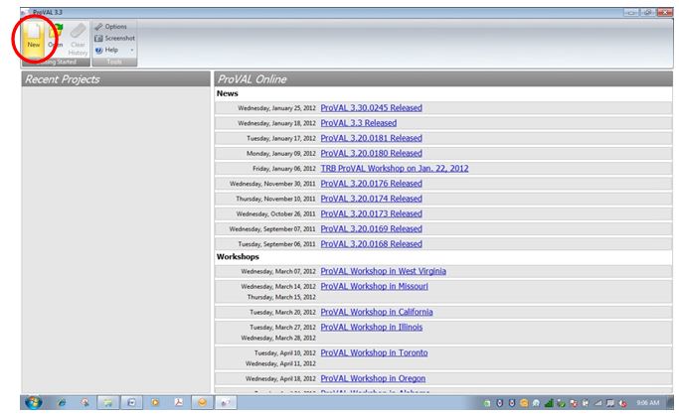This screenshot has width=679, height=417.
Task: Click the date Thursday, March 15, 2012
Action: 281,298
